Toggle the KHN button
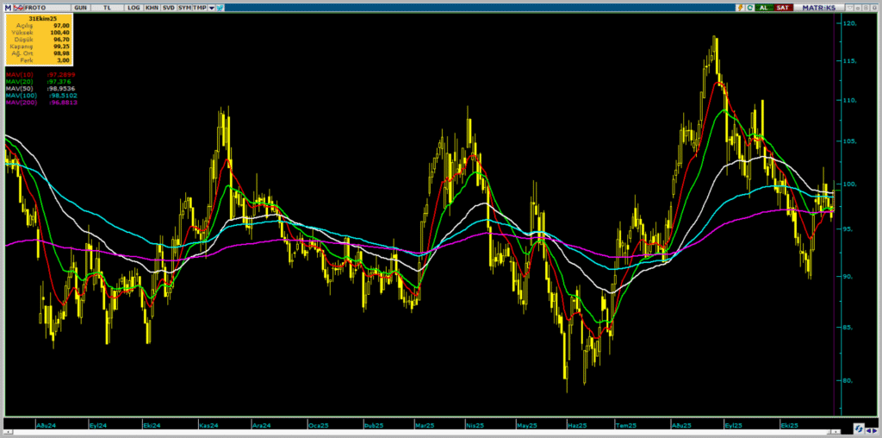The width and height of the screenshot is (882, 438). point(152,7)
